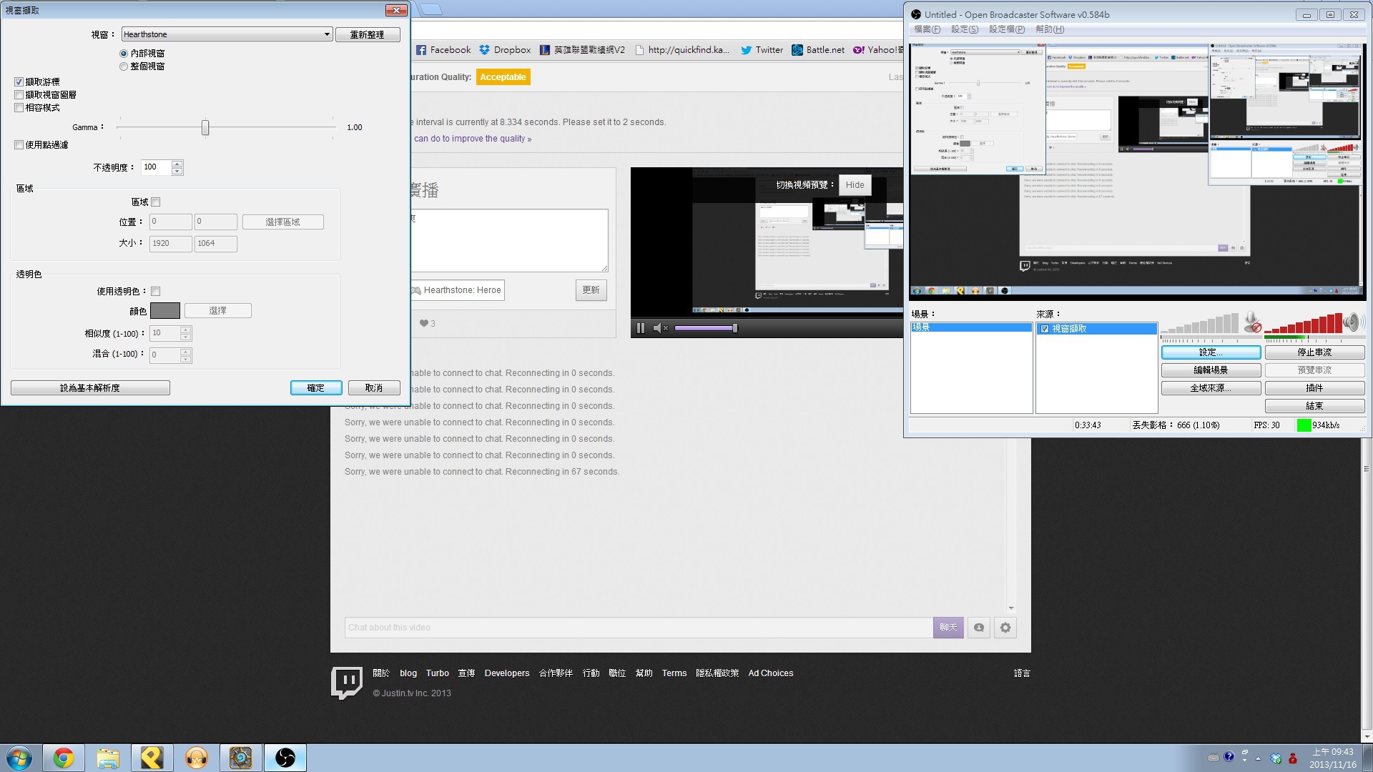Focus OBS via its taskbar icon

[285, 758]
